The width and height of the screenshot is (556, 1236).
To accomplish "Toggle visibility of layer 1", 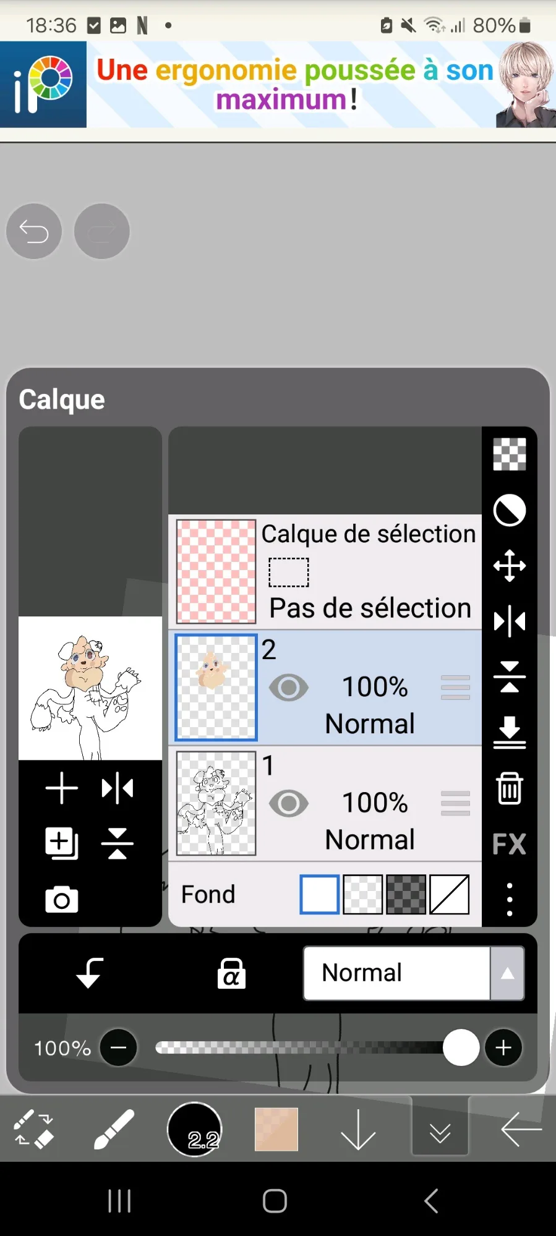I will 288,803.
